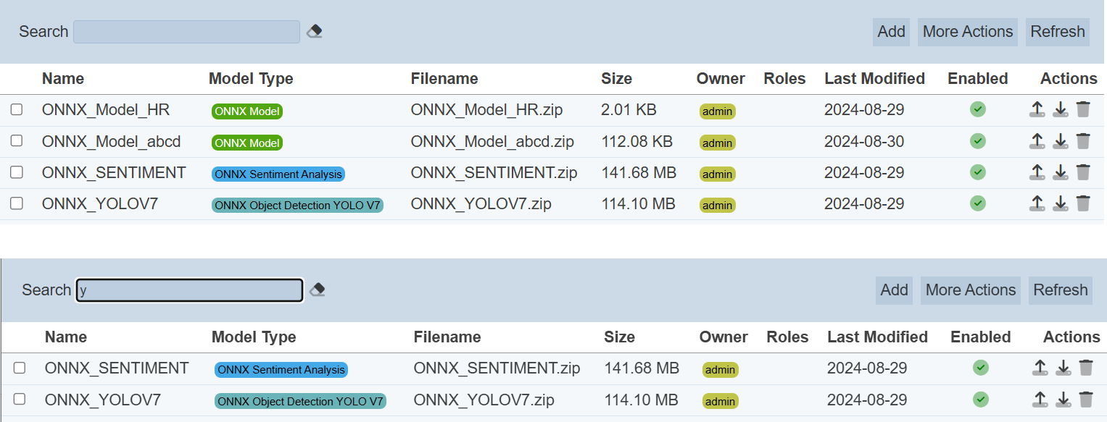The image size is (1107, 422).
Task: Check ONNX_SENTIMENT in the 'y' filtered results
Action: tap(20, 368)
